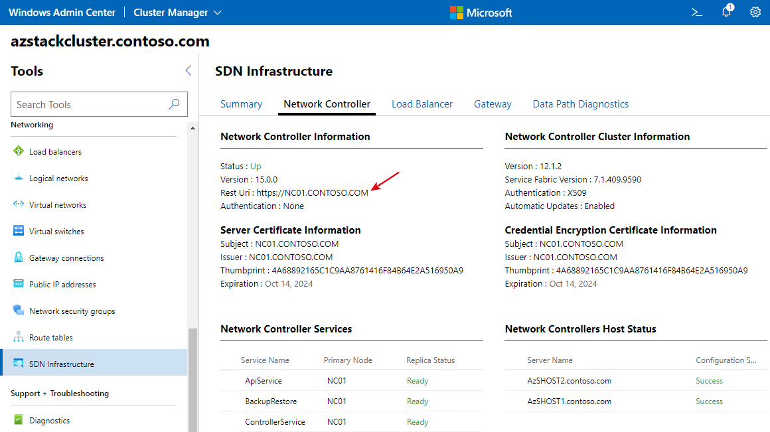770x432 pixels.
Task: Switch to the Gateway tab
Action: coord(493,104)
